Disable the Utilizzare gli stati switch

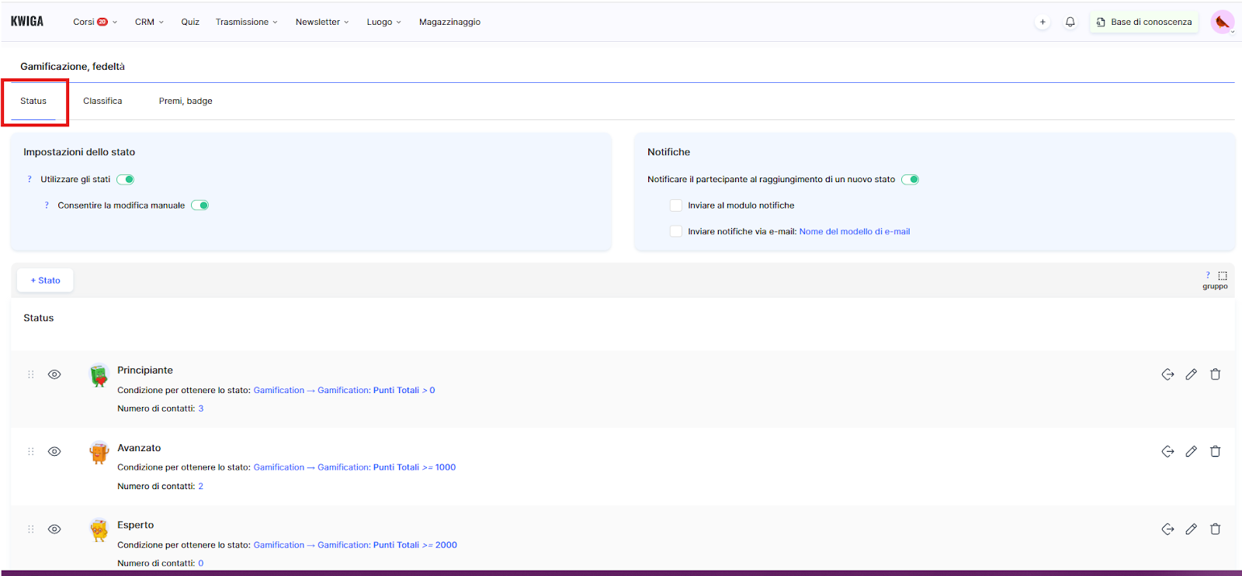pos(126,179)
